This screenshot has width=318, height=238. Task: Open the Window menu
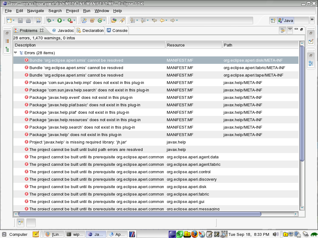coord(102,11)
